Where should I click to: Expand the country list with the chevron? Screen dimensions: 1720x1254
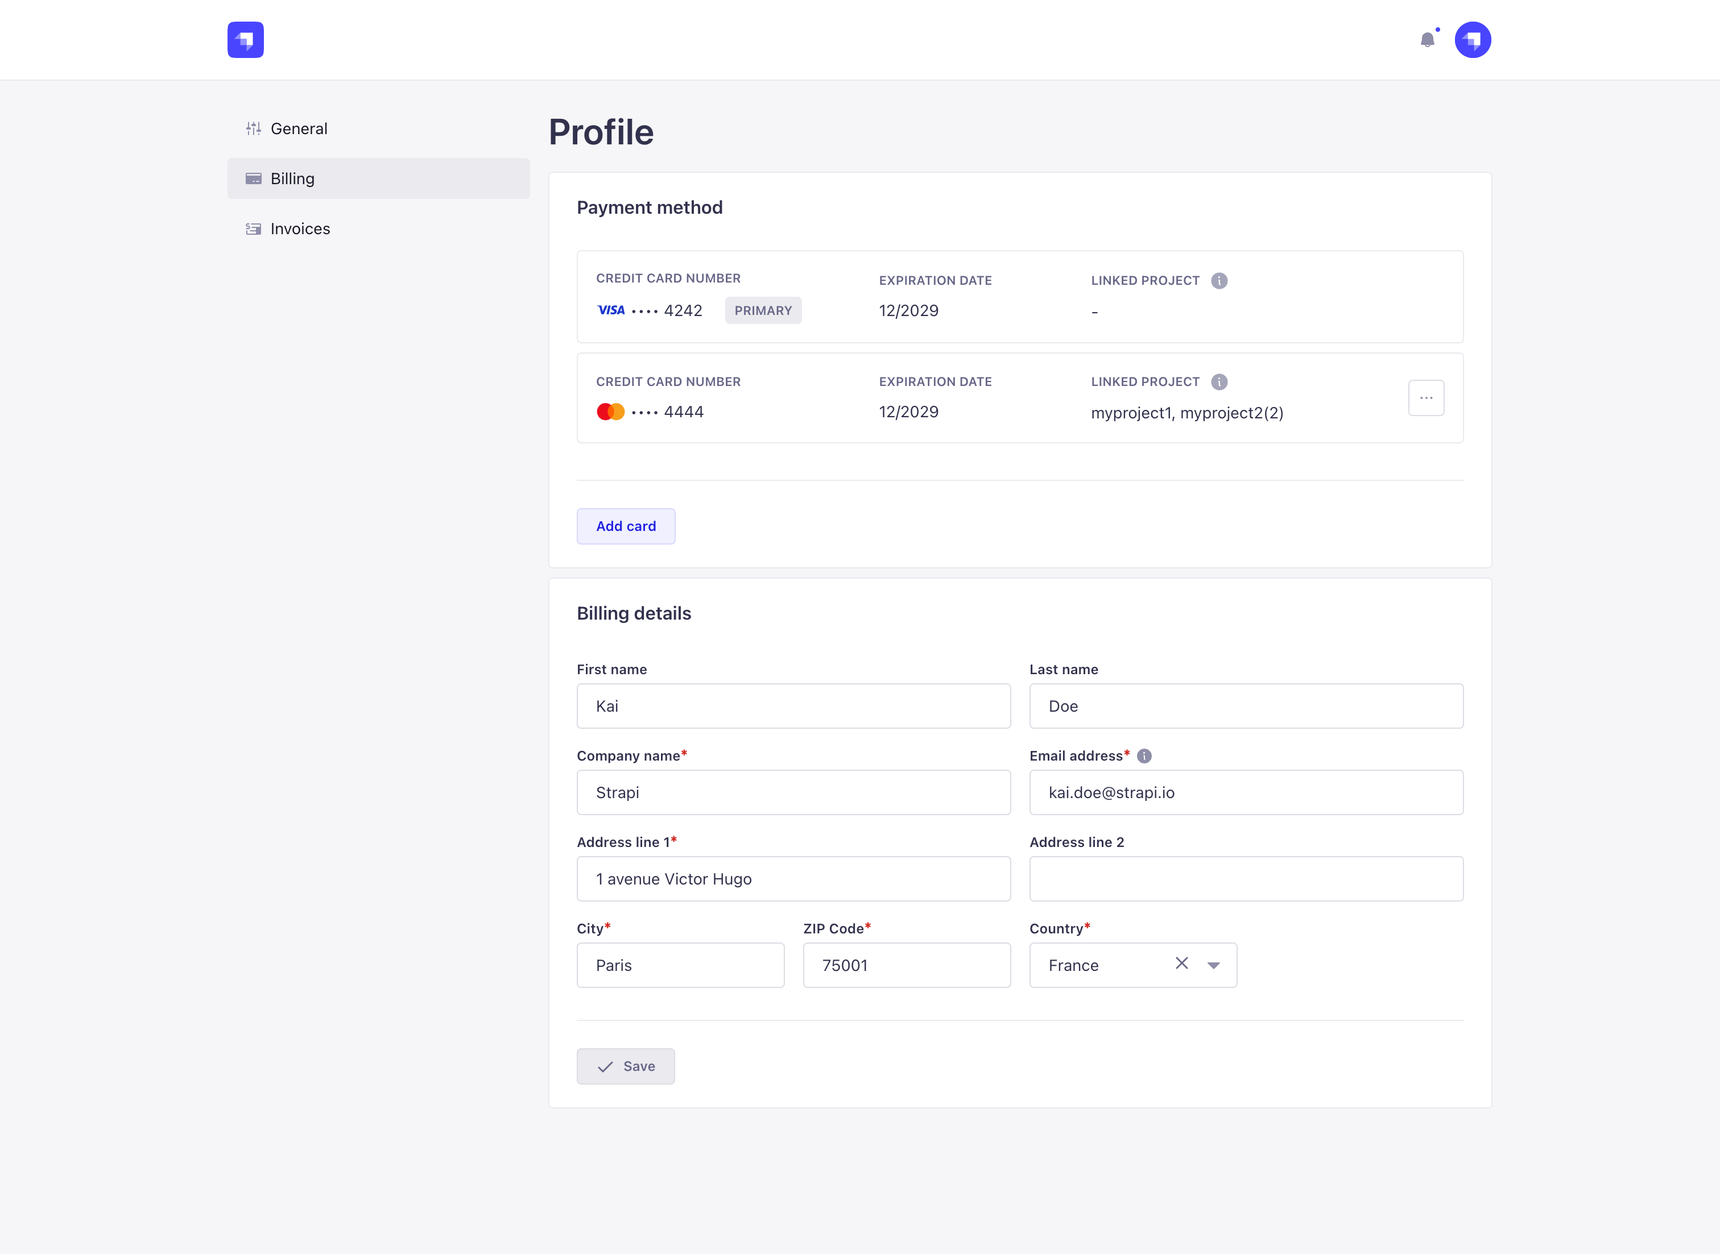[x=1213, y=965]
